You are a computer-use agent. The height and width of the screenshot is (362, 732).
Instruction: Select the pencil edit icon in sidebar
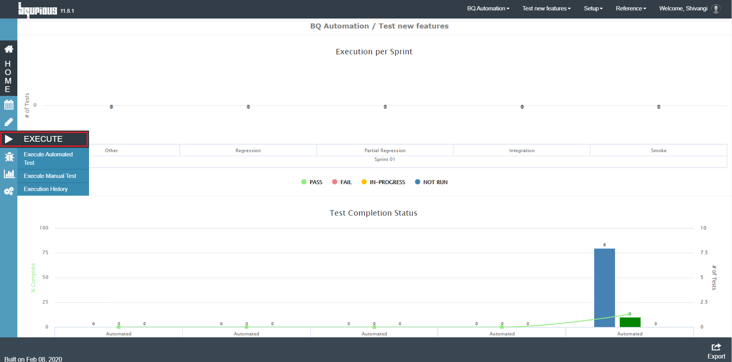pyautogui.click(x=8, y=122)
